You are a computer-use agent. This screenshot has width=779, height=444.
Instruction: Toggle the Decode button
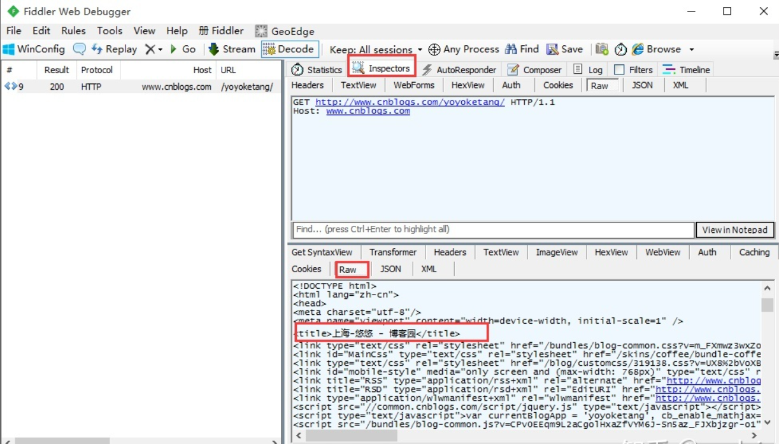[289, 49]
